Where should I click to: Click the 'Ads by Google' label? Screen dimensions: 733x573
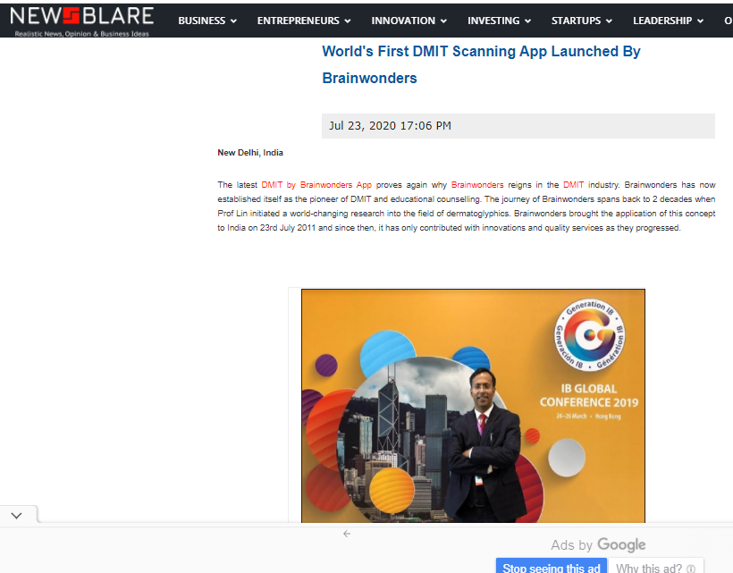(x=598, y=545)
